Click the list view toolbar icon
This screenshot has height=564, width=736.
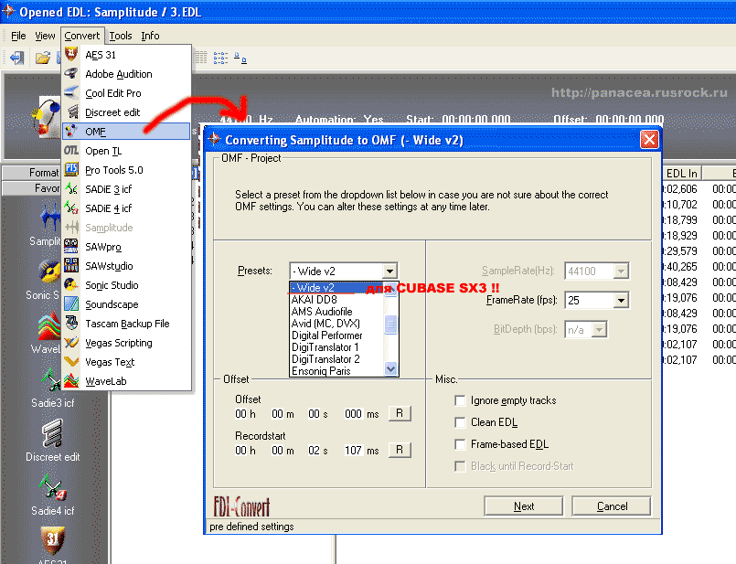(220, 58)
